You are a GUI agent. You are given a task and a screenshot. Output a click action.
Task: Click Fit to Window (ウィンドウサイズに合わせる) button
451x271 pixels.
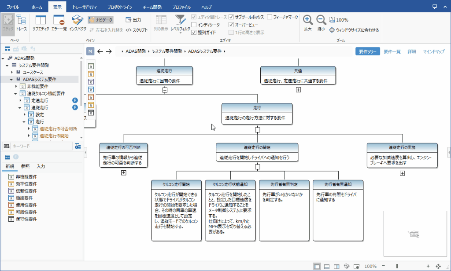click(x=354, y=30)
